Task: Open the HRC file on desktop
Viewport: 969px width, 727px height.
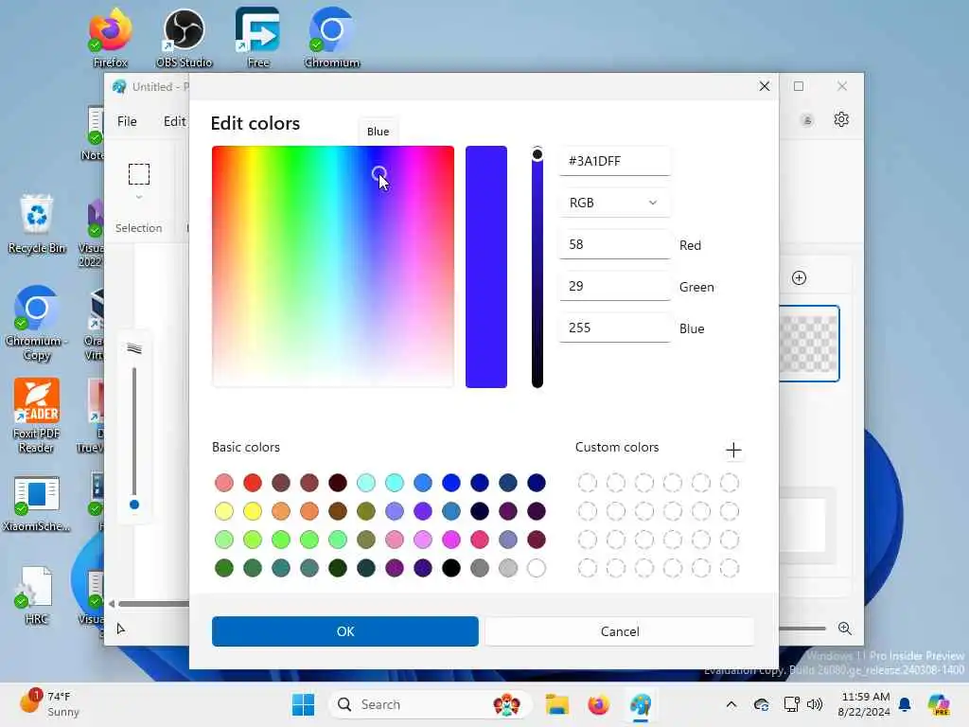Action: point(37,595)
